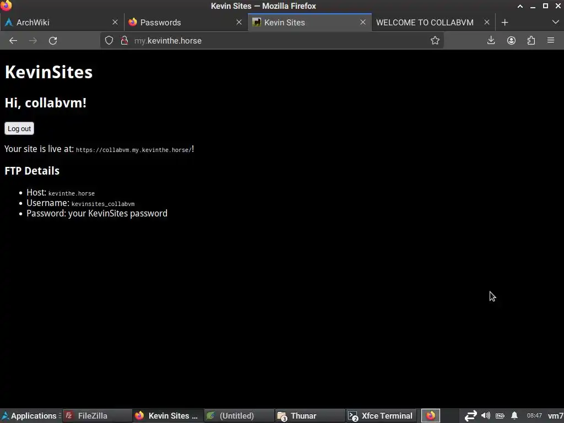
Task: Expand the list all tabs chevron
Action: click(555, 22)
